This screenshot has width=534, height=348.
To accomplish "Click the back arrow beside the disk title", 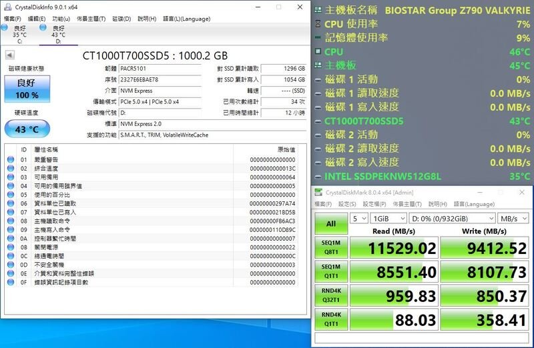I will tap(10, 55).
